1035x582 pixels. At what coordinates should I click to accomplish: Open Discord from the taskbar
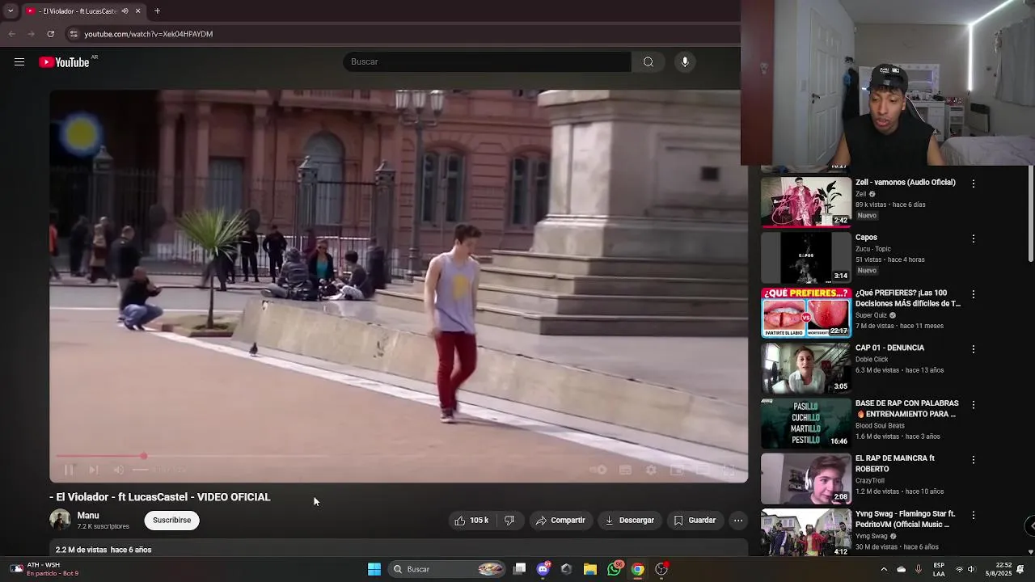tap(543, 569)
